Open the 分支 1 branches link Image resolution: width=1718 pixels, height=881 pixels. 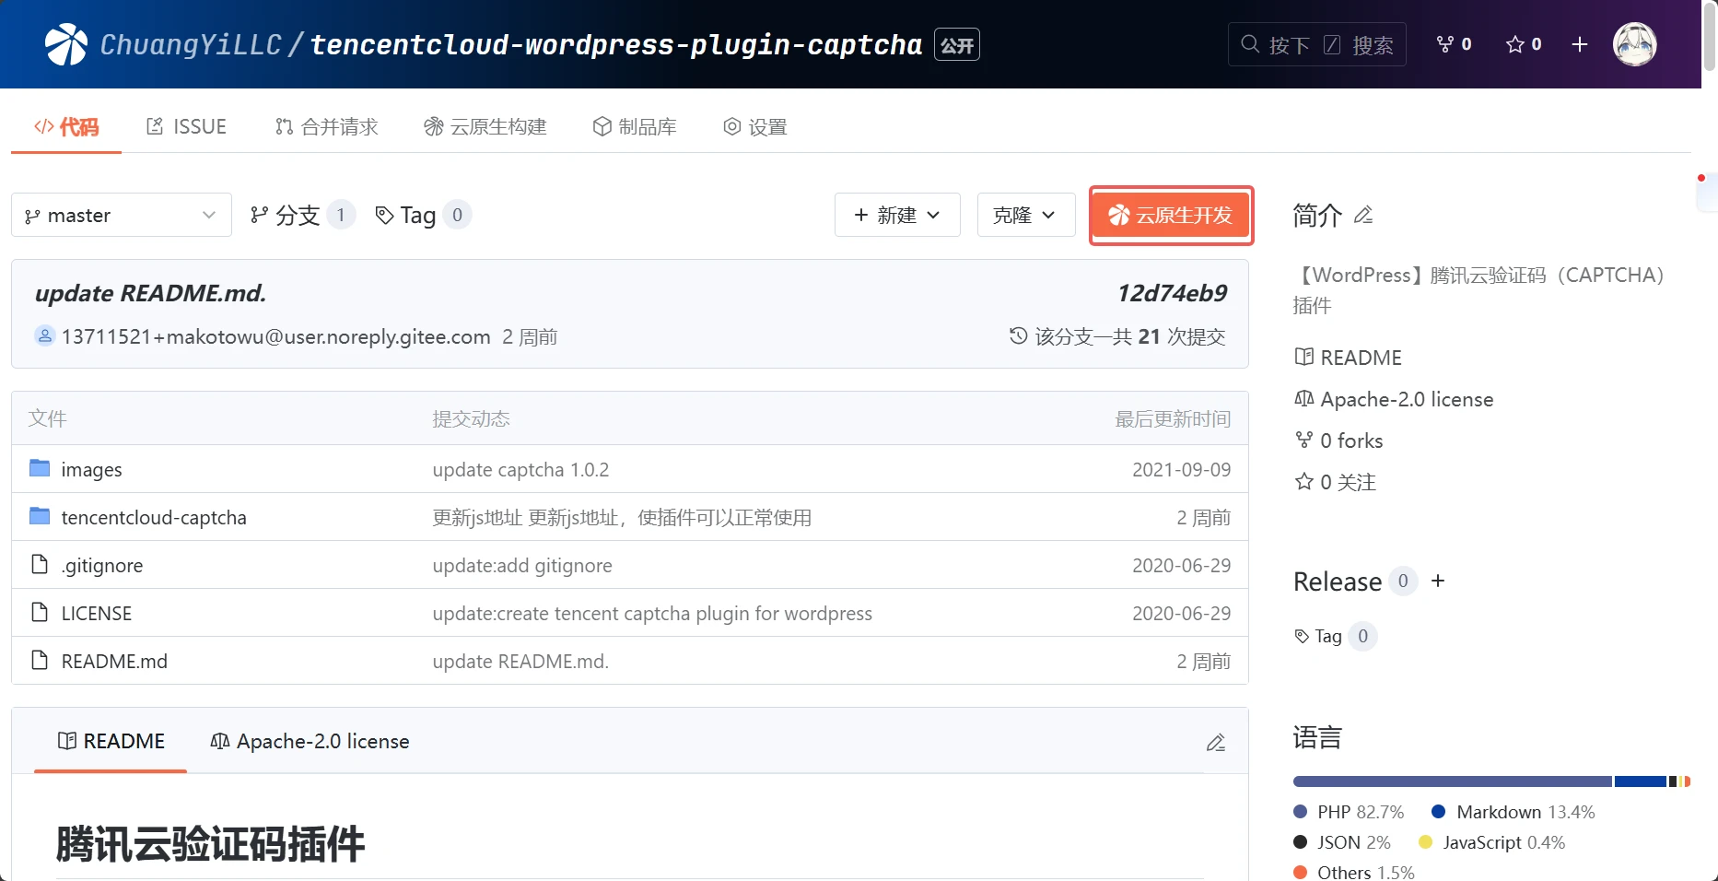tap(302, 215)
